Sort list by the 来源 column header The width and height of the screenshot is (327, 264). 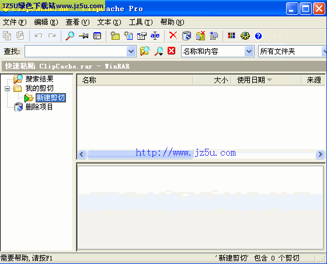click(314, 80)
